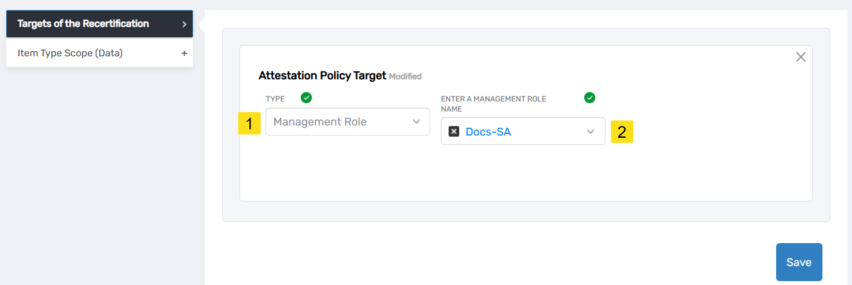Click the green checkmark beside management role name

[590, 98]
